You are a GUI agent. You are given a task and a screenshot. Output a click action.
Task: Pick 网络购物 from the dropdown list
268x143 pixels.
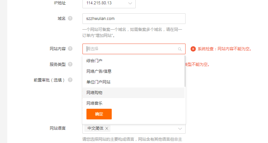133,92
